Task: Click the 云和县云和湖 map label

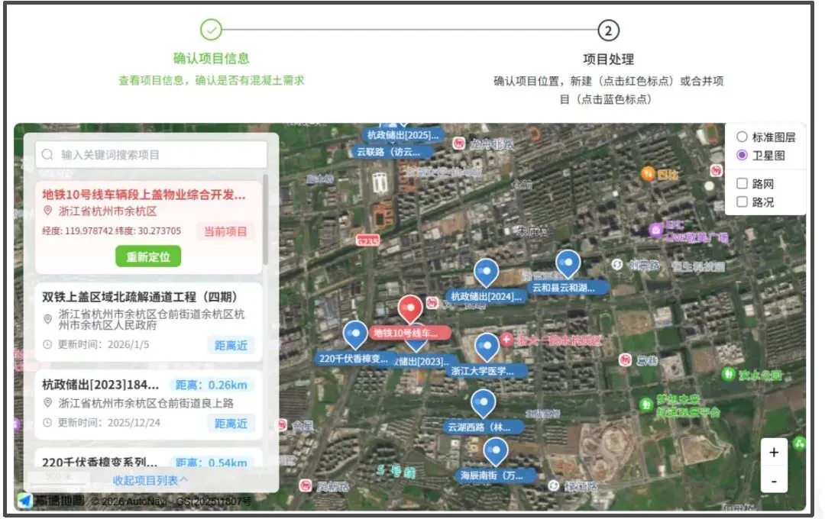Action: click(x=567, y=288)
